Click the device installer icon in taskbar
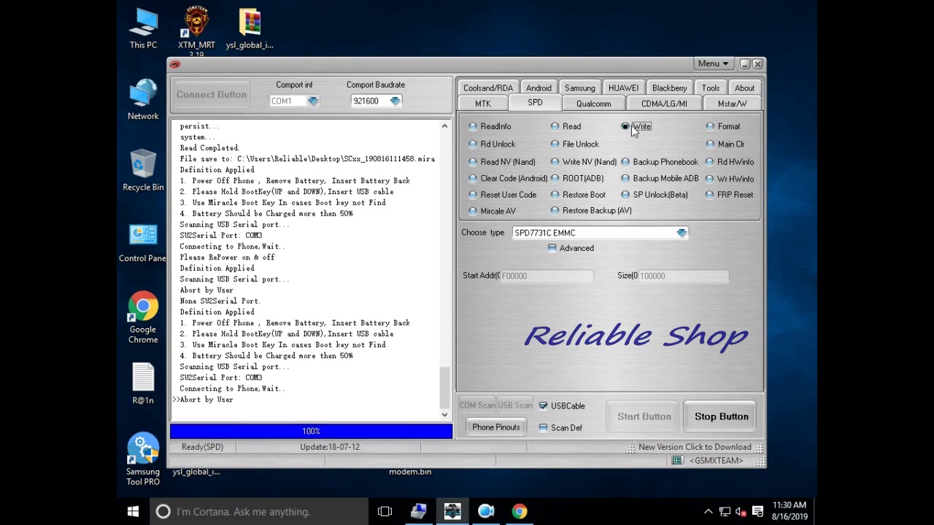The image size is (934, 525). tap(418, 512)
